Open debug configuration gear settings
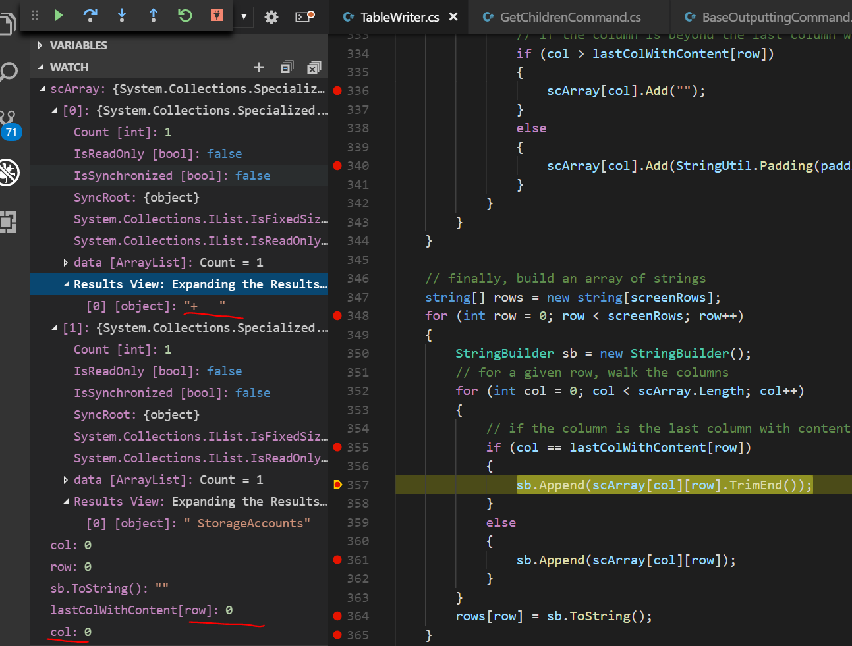Viewport: 852px width, 646px height. [271, 17]
